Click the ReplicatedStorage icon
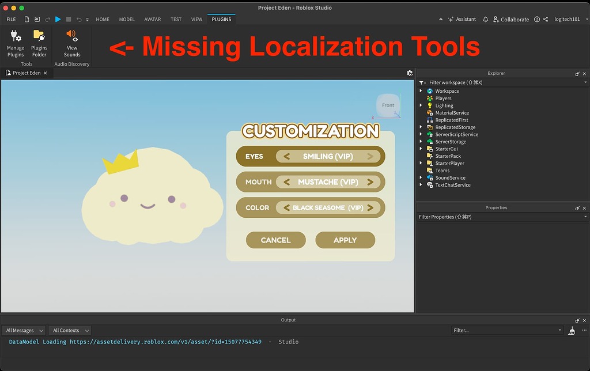590x371 pixels. [x=430, y=127]
